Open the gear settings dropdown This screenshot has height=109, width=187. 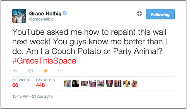point(140,14)
